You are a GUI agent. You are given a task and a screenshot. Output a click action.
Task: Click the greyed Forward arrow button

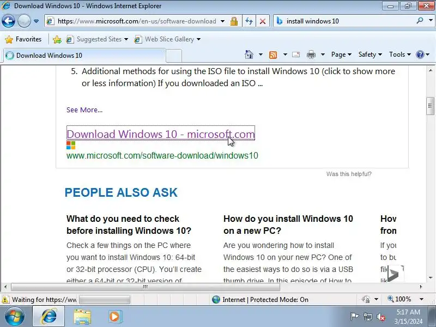point(24,21)
